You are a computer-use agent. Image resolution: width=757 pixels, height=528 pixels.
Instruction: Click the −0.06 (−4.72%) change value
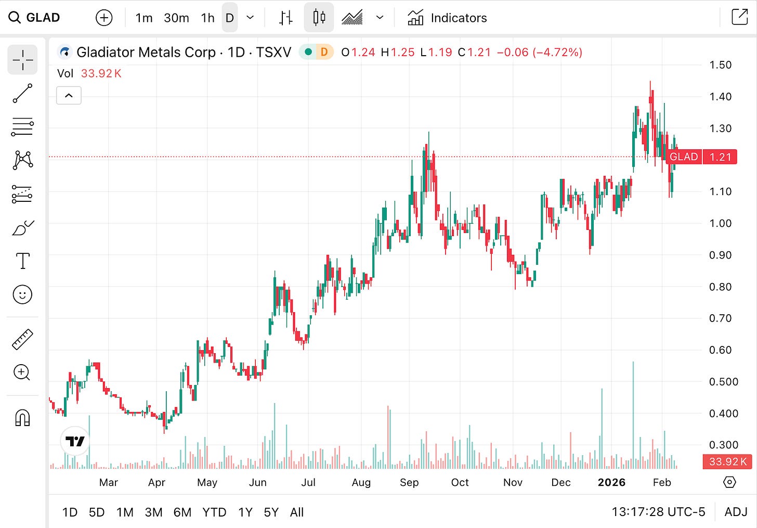(540, 52)
